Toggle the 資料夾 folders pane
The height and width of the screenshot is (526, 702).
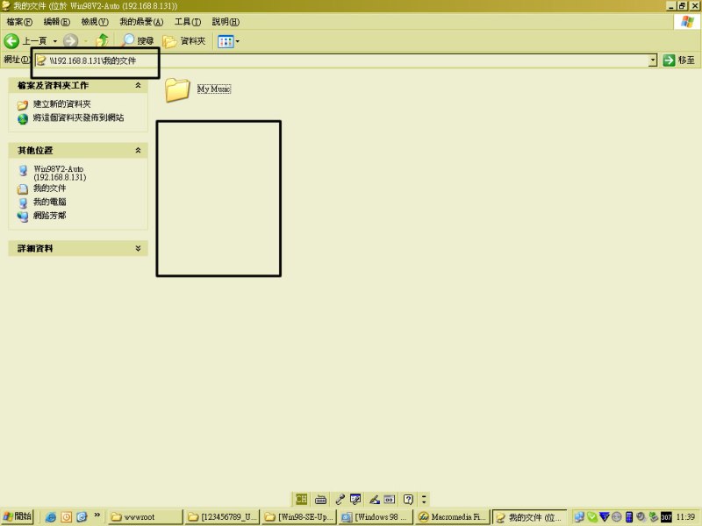[184, 41]
